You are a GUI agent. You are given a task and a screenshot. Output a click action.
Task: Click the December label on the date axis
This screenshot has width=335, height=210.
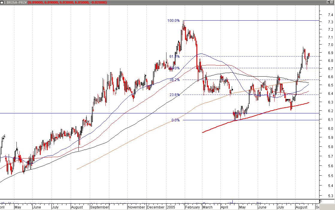(156, 207)
